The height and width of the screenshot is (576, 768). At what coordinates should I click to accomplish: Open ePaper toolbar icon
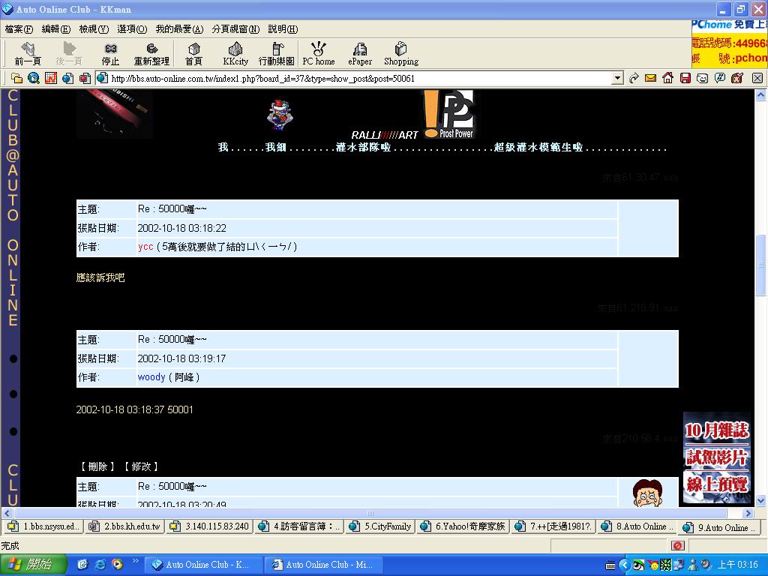(360, 54)
